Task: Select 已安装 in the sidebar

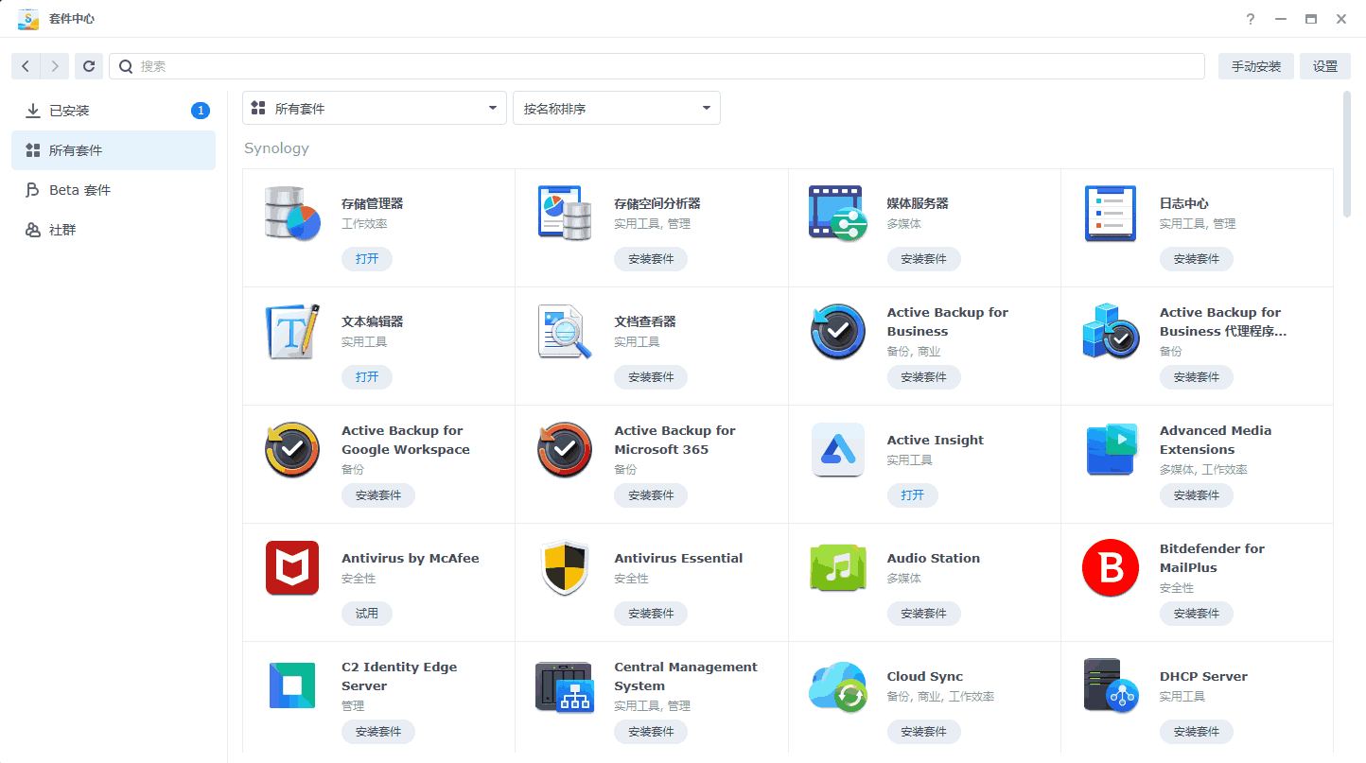Action: tap(114, 111)
